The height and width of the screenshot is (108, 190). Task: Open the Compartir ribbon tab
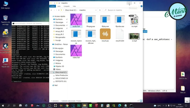pos(66,6)
